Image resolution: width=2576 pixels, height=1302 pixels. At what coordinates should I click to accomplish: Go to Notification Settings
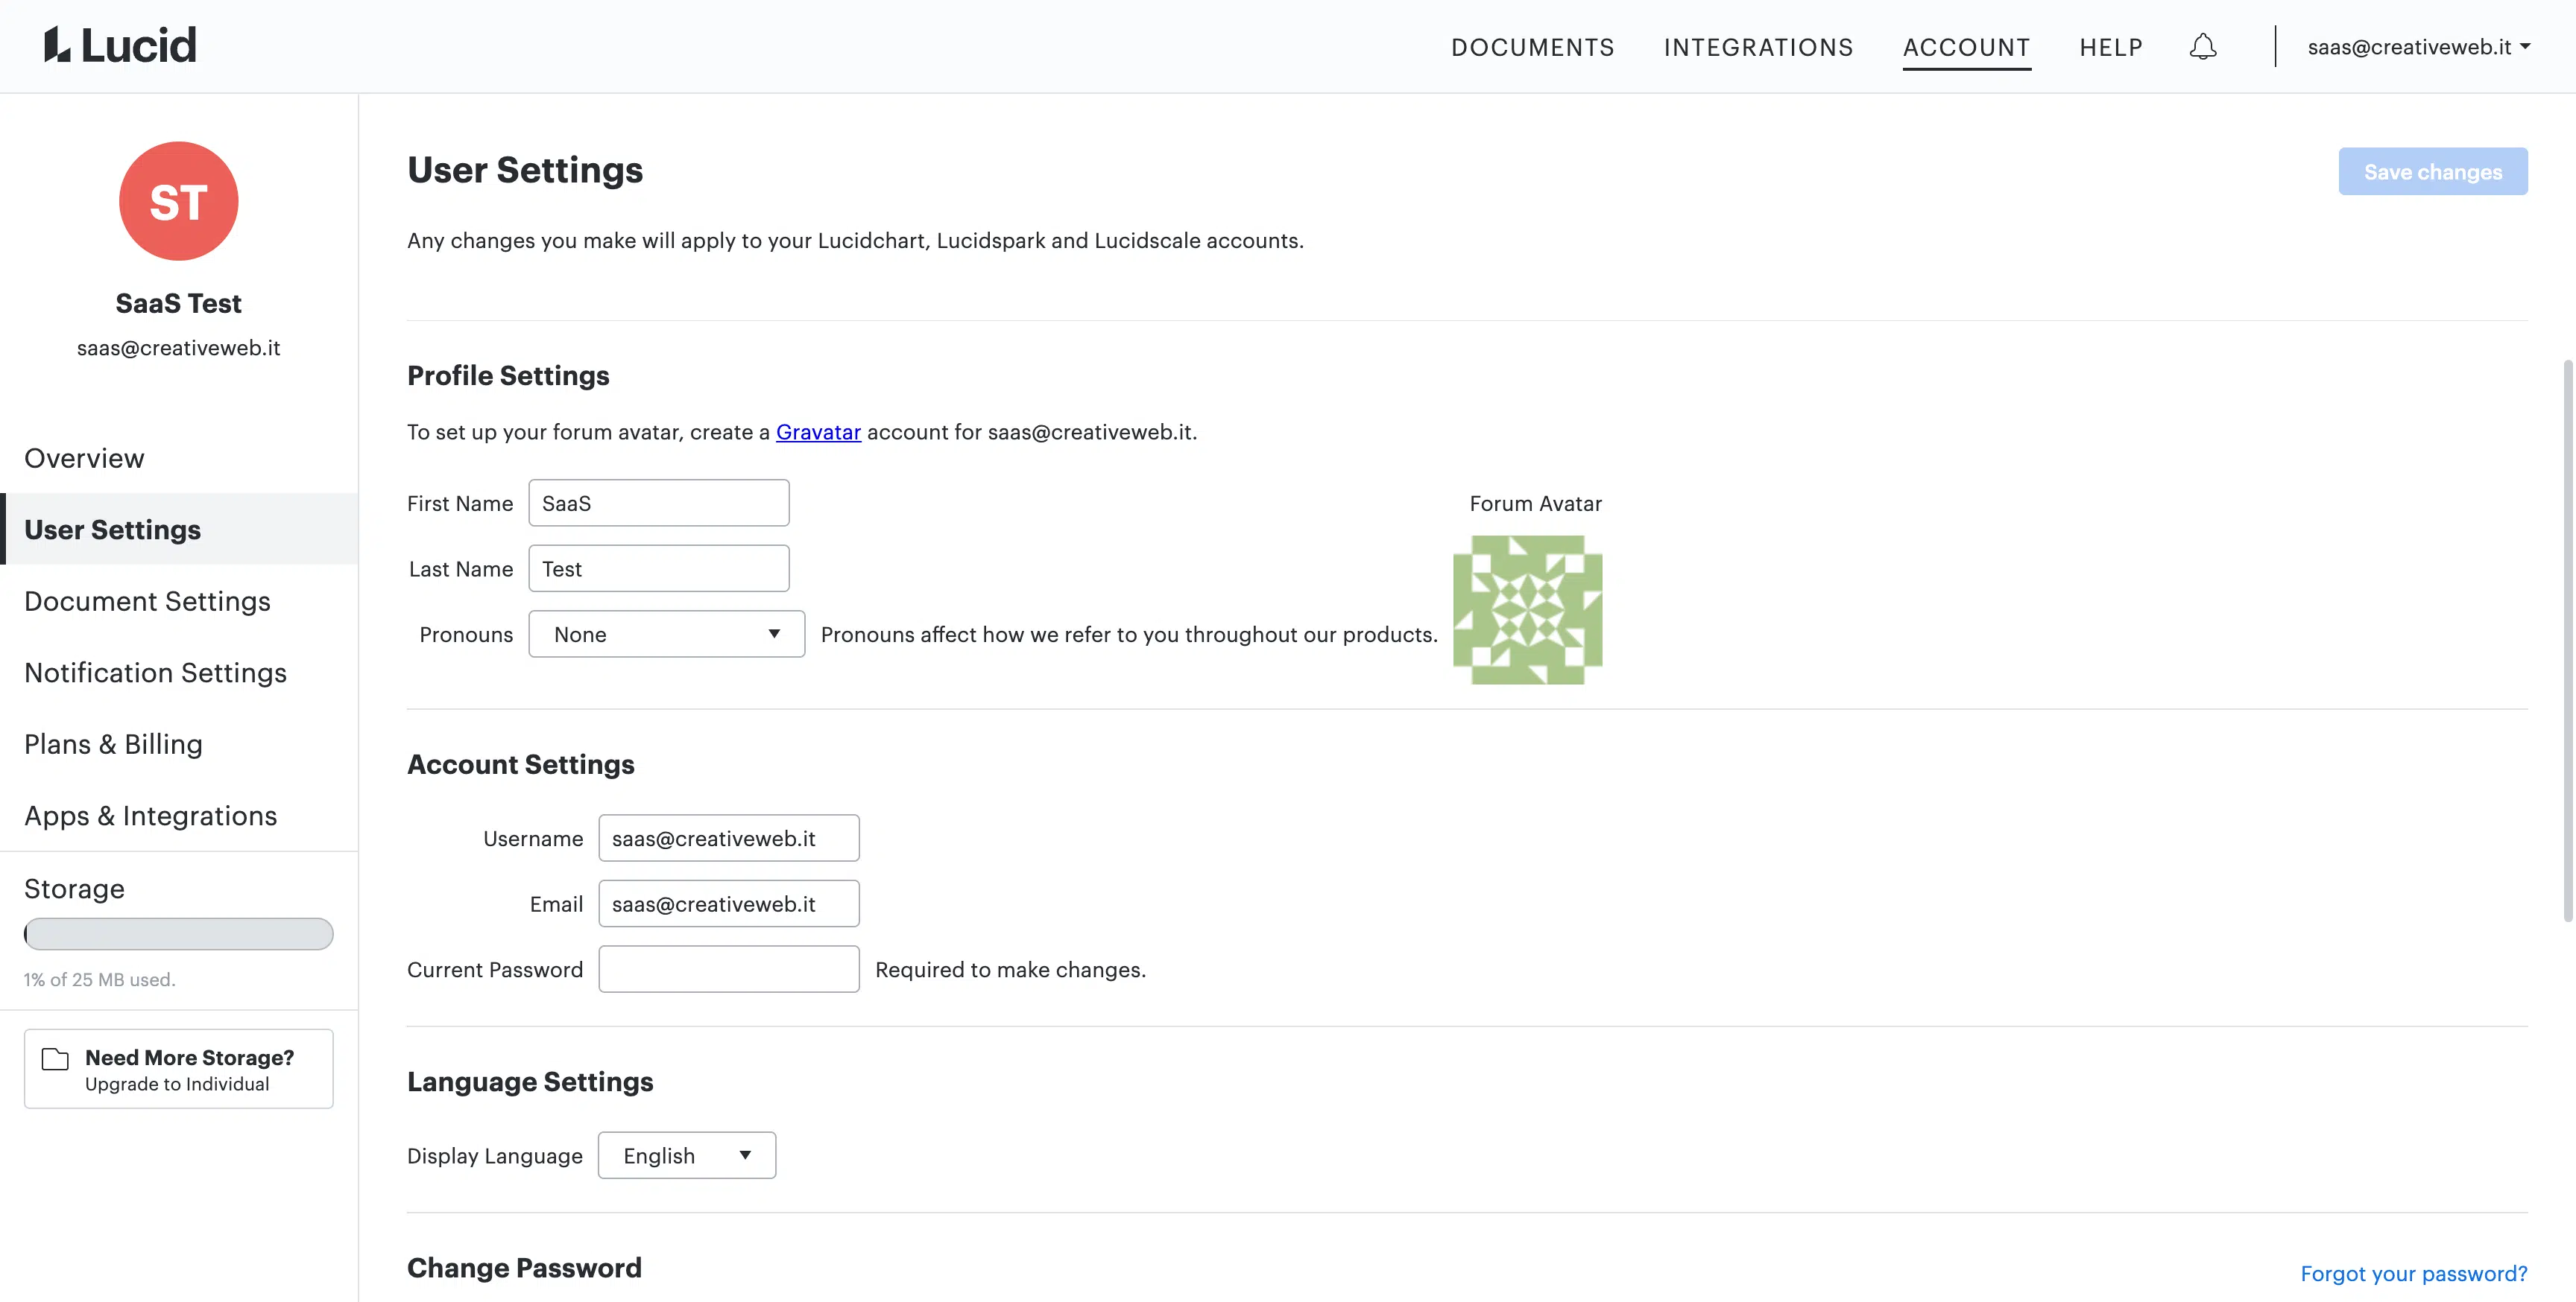pyautogui.click(x=179, y=673)
